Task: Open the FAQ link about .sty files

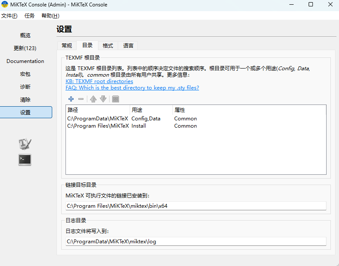Action: pyautogui.click(x=132, y=87)
